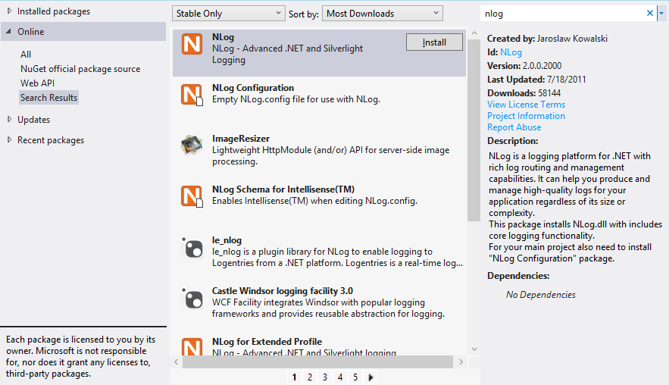The image size is (669, 385).
Task: Click the vertical scrollbar thumb in results
Action: [474, 130]
